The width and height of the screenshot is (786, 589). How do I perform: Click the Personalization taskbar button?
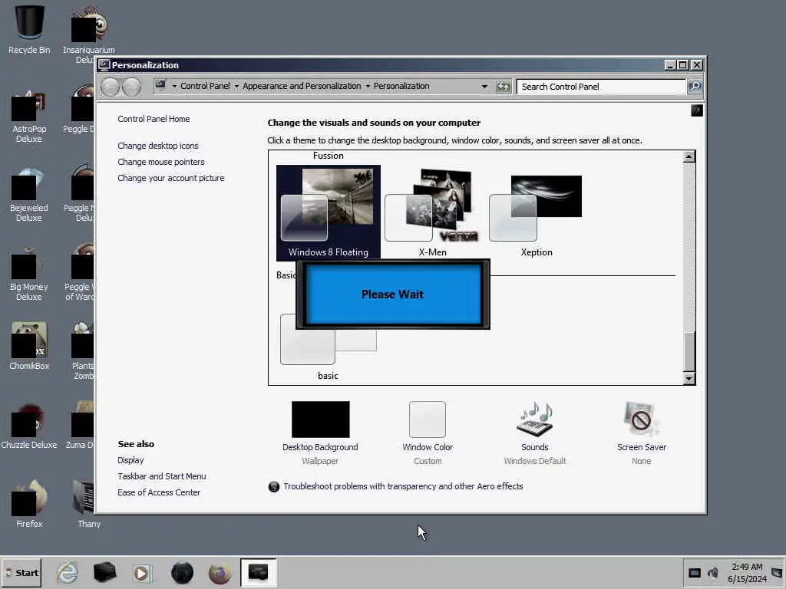coord(258,572)
